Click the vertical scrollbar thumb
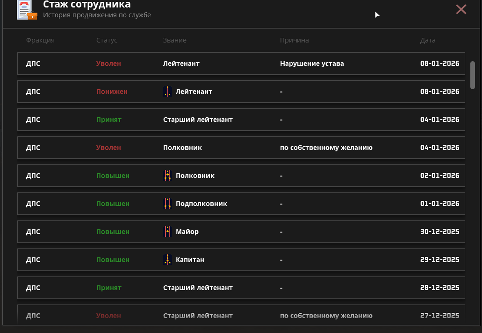Viewport: 482px width, 333px height. [x=472, y=75]
